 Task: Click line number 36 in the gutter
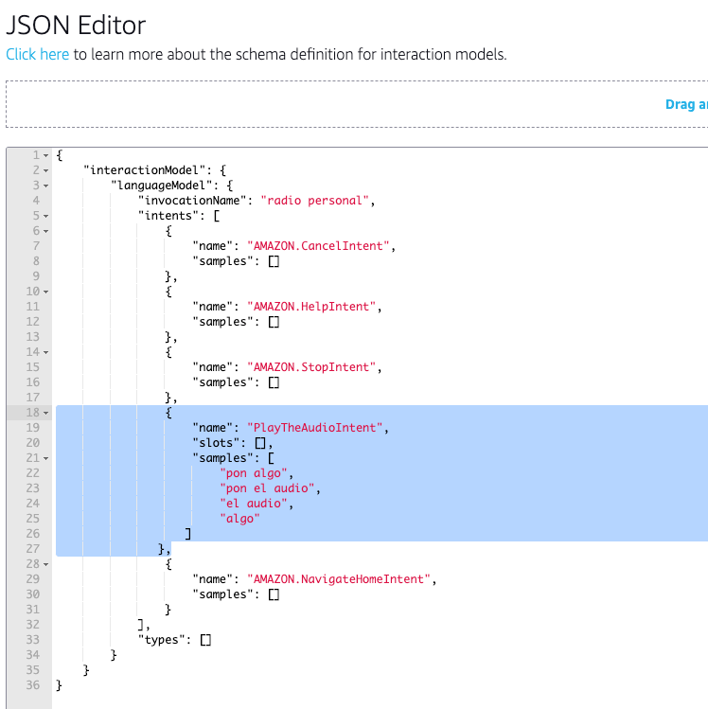tap(32, 685)
